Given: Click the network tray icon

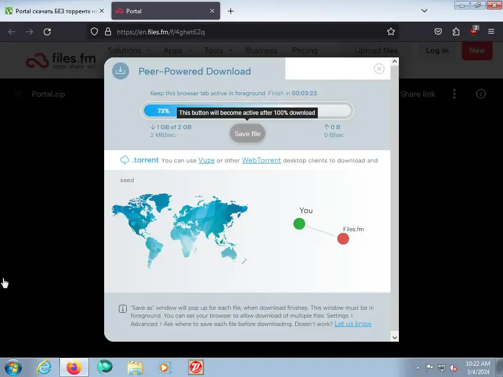Looking at the screenshot, I should pos(442,368).
